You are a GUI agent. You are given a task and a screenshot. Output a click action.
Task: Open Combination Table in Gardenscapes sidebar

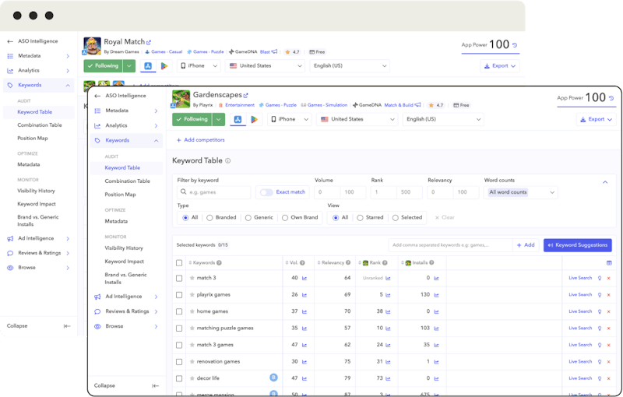pyautogui.click(x=127, y=181)
